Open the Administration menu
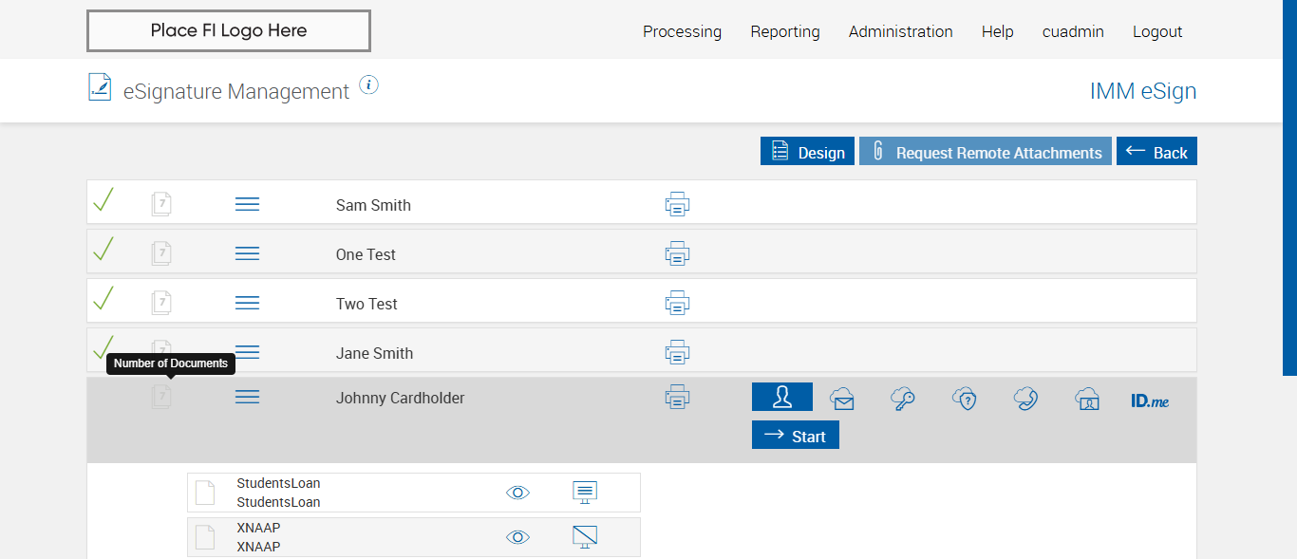Screen dimensions: 1297x559 coord(900,31)
